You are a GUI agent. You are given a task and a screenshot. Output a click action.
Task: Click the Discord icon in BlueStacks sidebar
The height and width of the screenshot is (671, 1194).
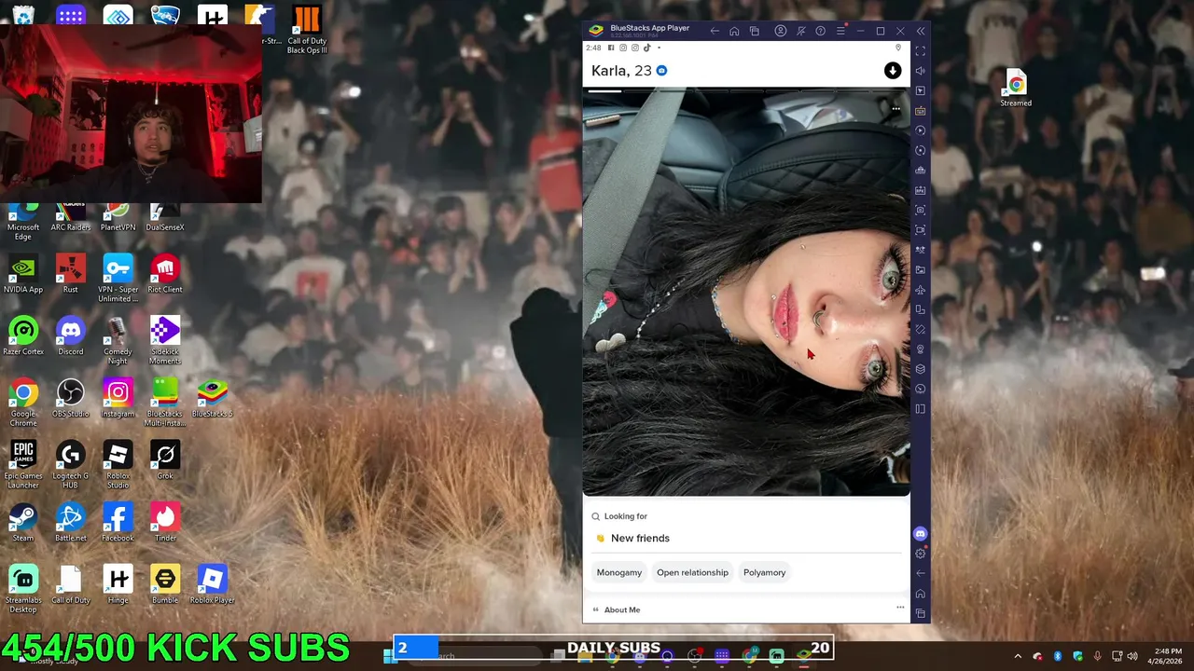(x=921, y=534)
